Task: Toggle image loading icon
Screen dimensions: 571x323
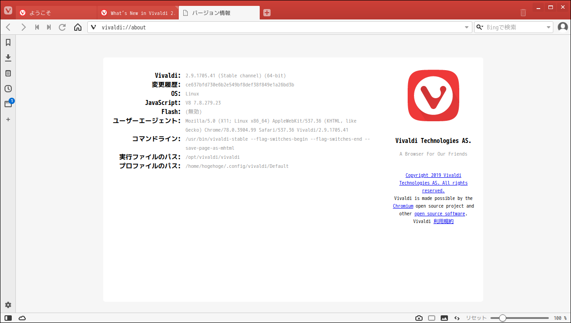Action: [444, 318]
